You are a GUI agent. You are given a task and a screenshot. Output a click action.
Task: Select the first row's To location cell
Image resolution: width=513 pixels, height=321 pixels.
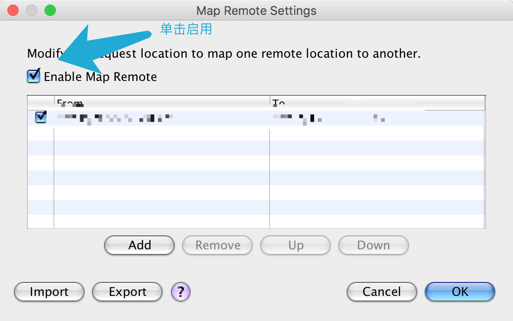(x=377, y=118)
